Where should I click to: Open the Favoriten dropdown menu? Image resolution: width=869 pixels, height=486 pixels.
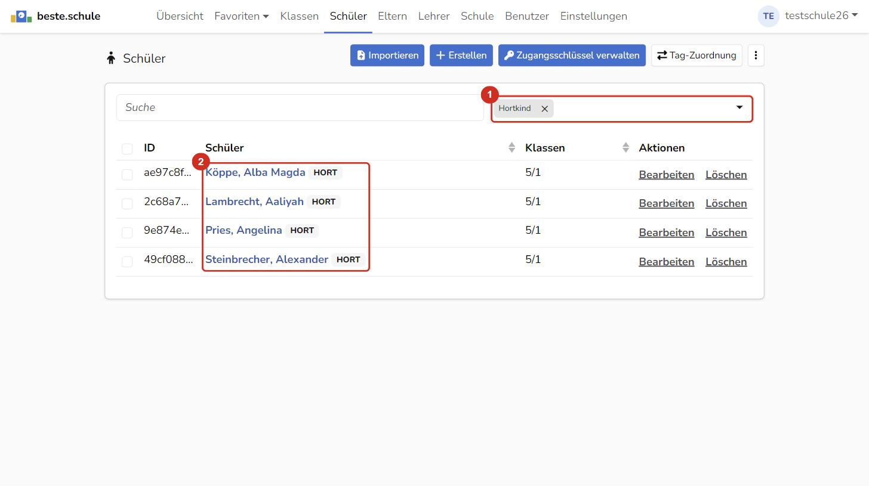coord(242,16)
